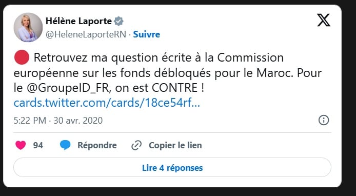The width and height of the screenshot is (356, 196).
Task: Click the blue reply speech bubble icon
Action: [65, 145]
